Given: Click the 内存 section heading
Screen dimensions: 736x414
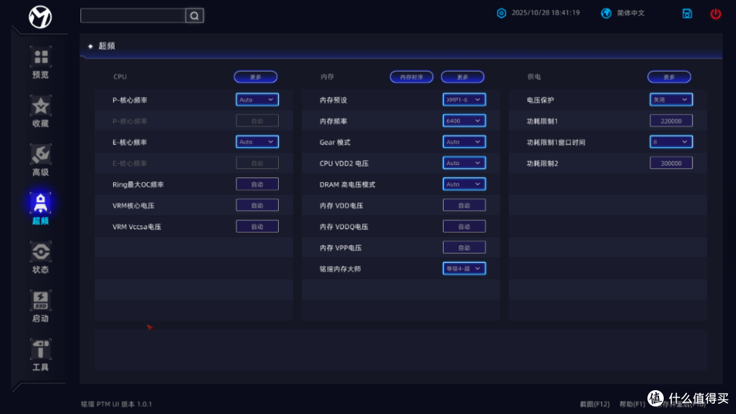Looking at the screenshot, I should pyautogui.click(x=327, y=76).
